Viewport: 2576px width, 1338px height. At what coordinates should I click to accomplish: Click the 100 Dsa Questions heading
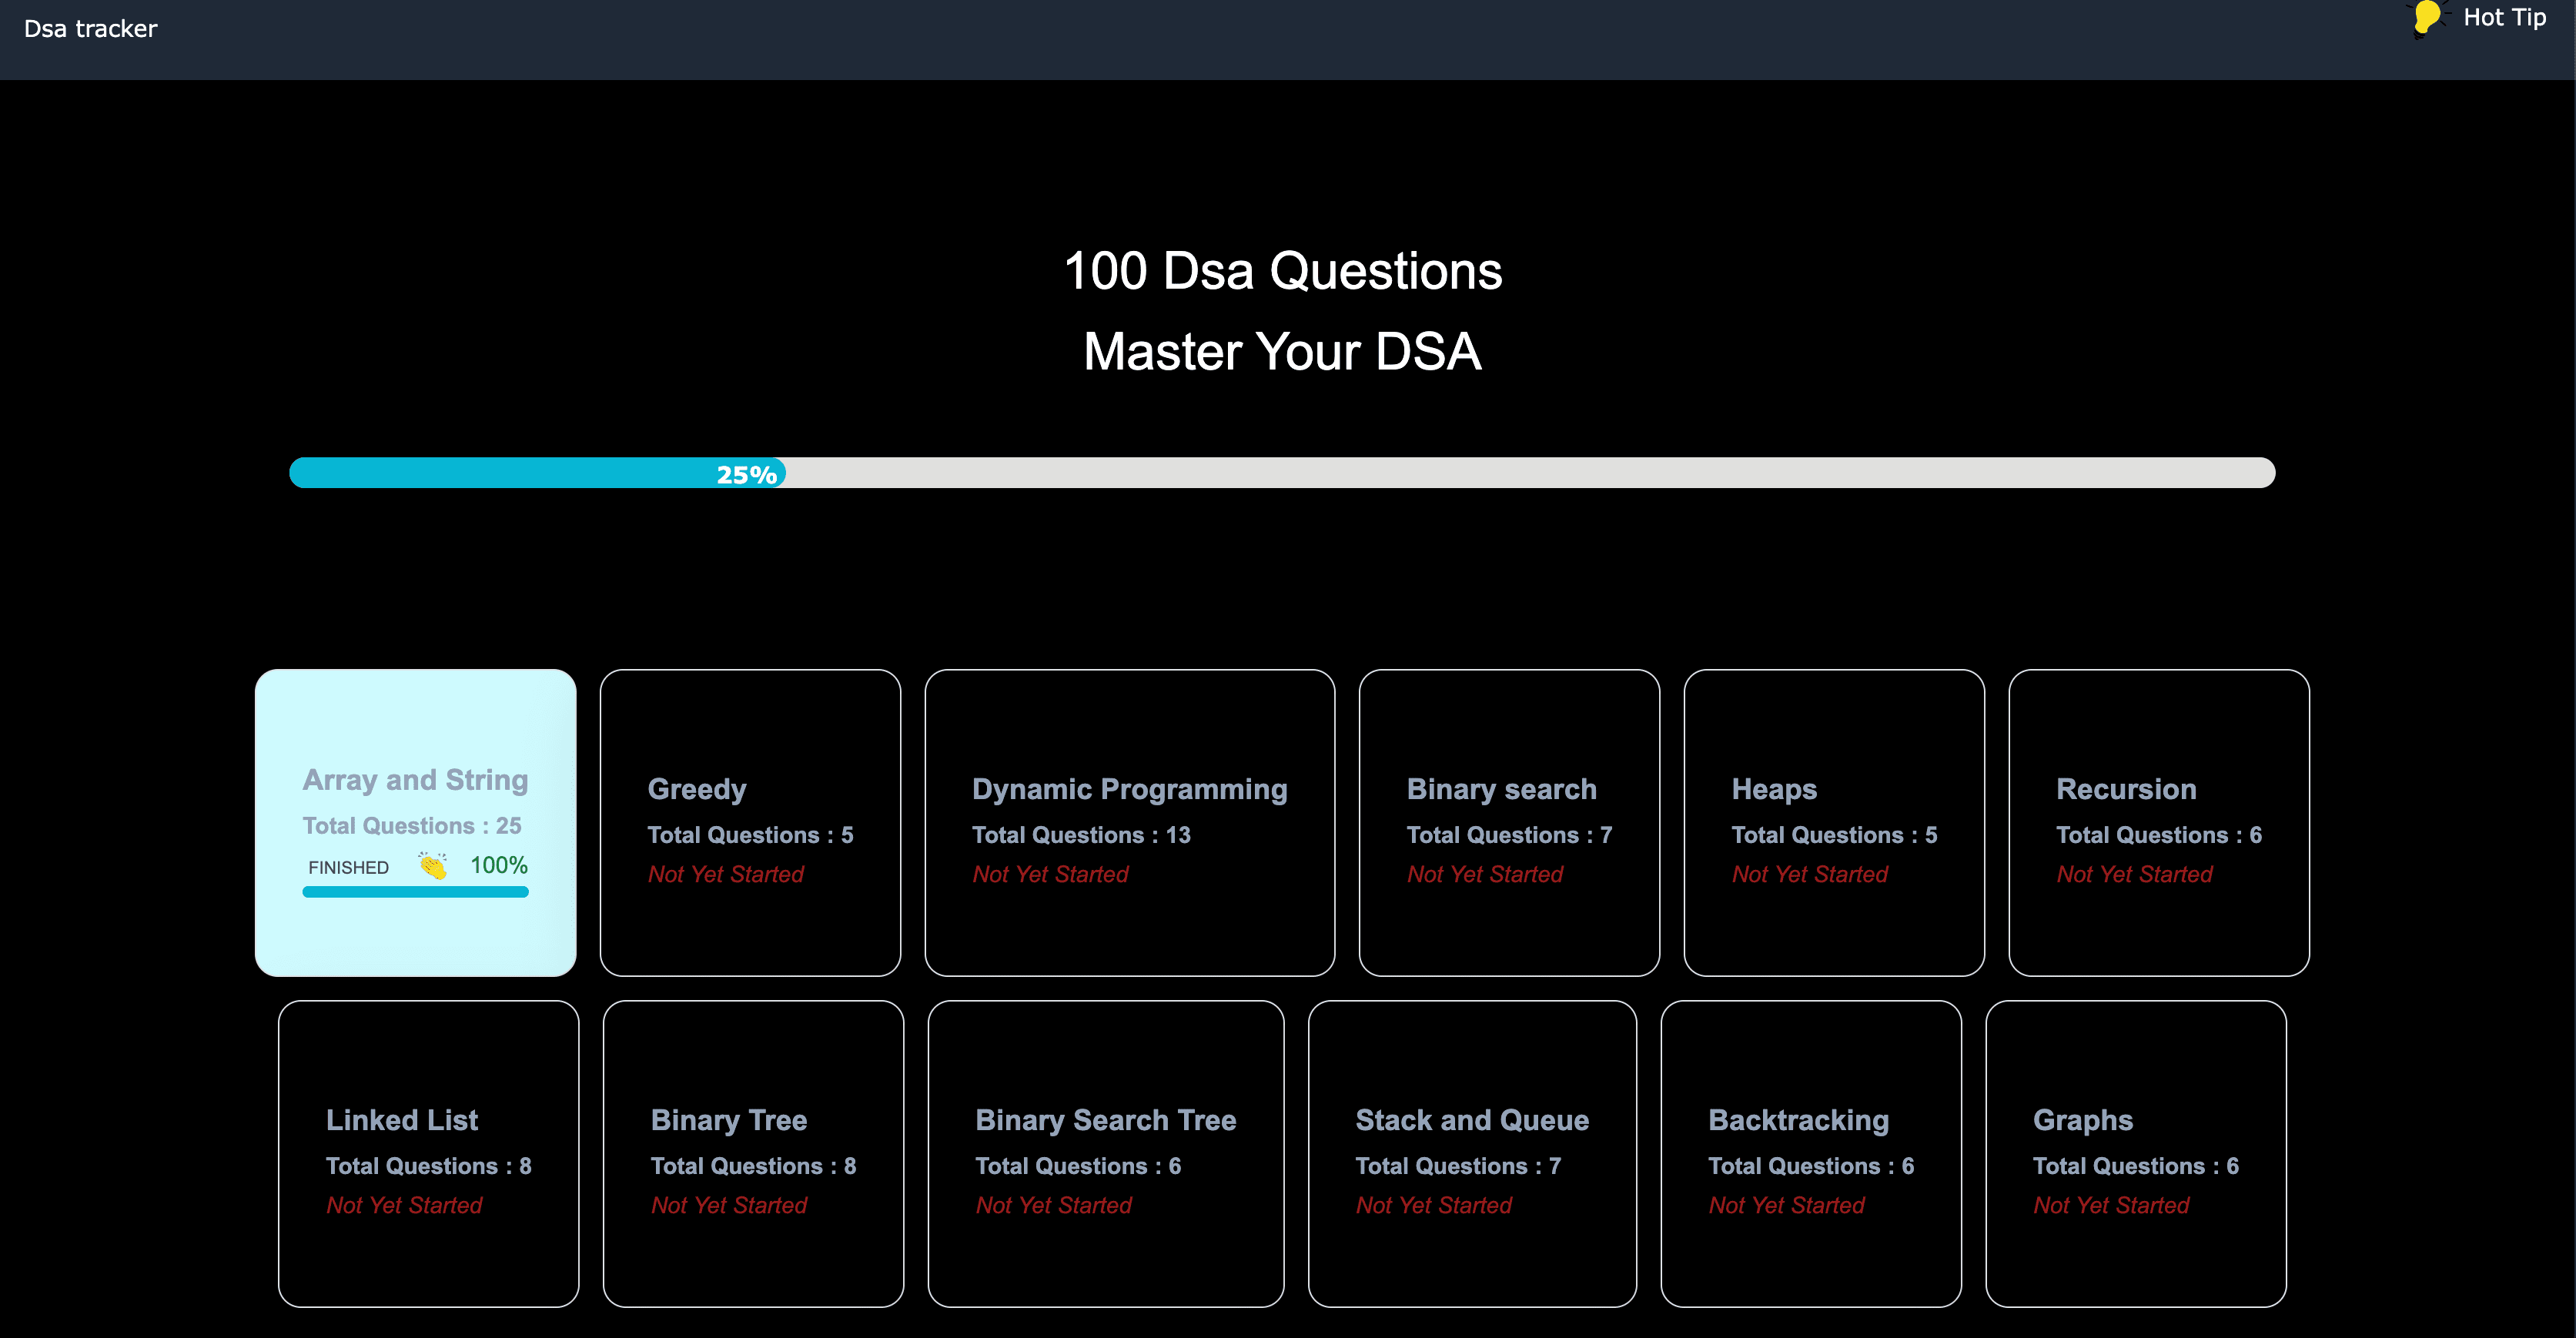[1282, 272]
